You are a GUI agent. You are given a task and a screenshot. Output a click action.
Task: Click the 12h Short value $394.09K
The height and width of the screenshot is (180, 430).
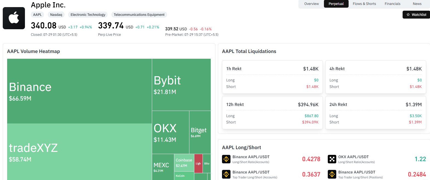(x=310, y=122)
